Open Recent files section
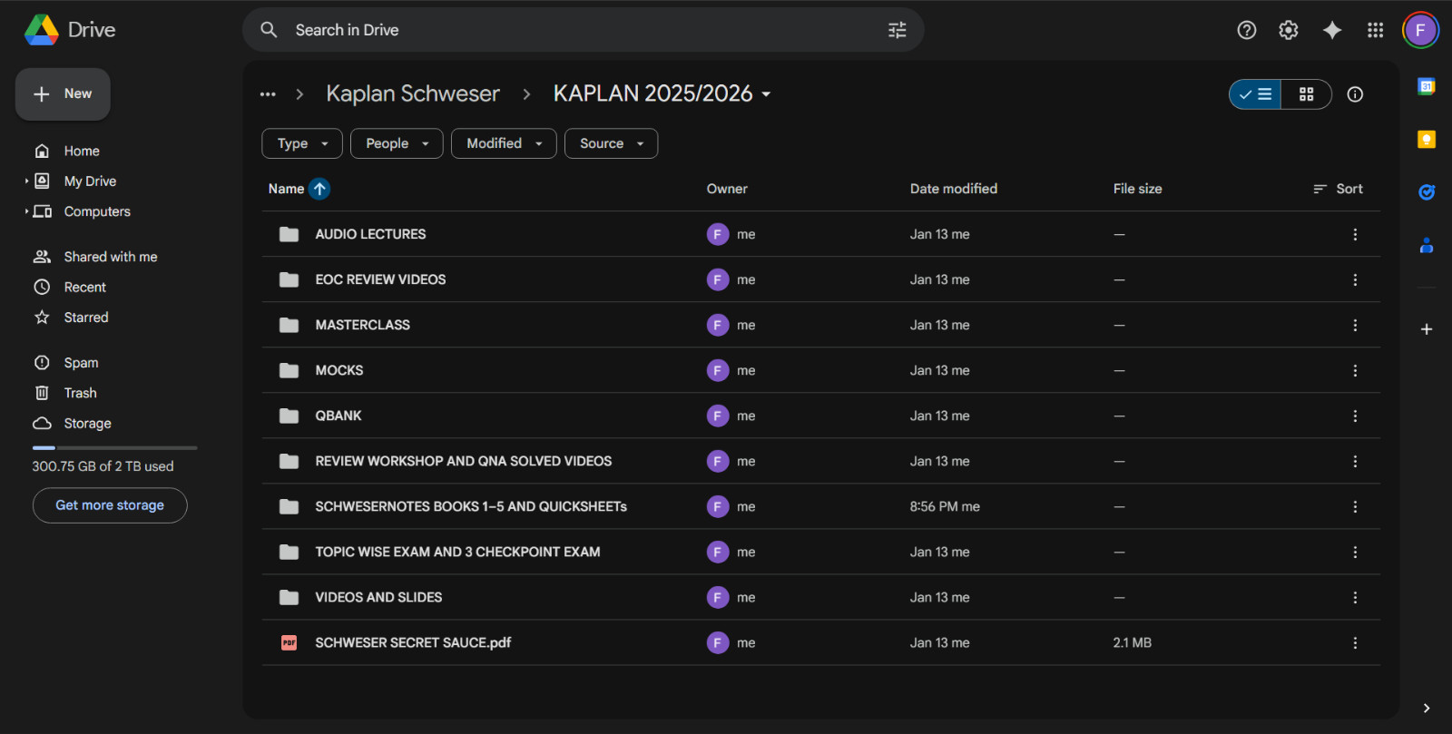The image size is (1452, 734). coord(85,287)
